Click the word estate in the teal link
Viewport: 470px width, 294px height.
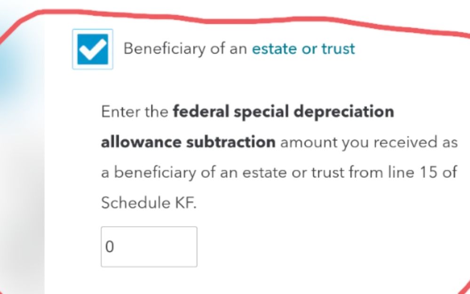[x=269, y=48]
